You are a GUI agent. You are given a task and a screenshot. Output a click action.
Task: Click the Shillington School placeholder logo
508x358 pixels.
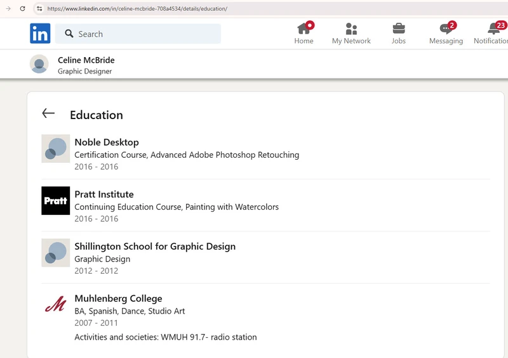(56, 253)
